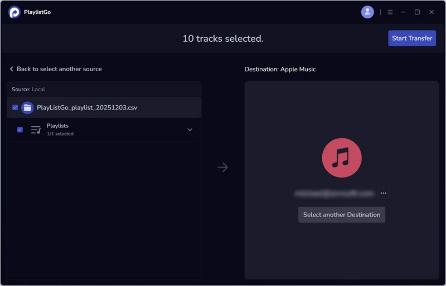Click the Start Transfer button
This screenshot has height=286, width=446.
[x=412, y=38]
